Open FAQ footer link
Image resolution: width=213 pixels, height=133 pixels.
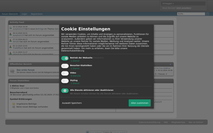coord(166,122)
